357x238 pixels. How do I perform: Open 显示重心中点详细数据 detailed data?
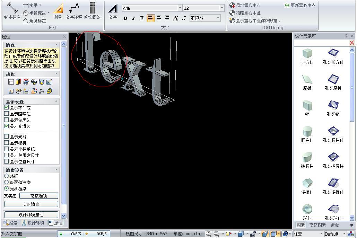255,20
